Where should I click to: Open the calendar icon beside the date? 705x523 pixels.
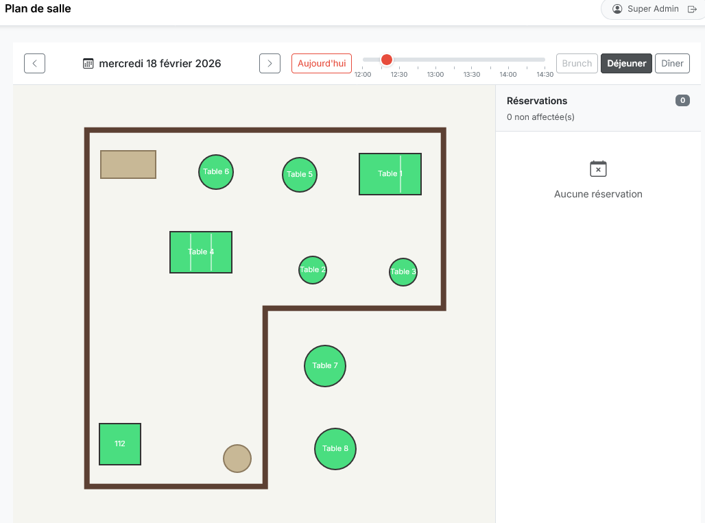click(x=88, y=63)
